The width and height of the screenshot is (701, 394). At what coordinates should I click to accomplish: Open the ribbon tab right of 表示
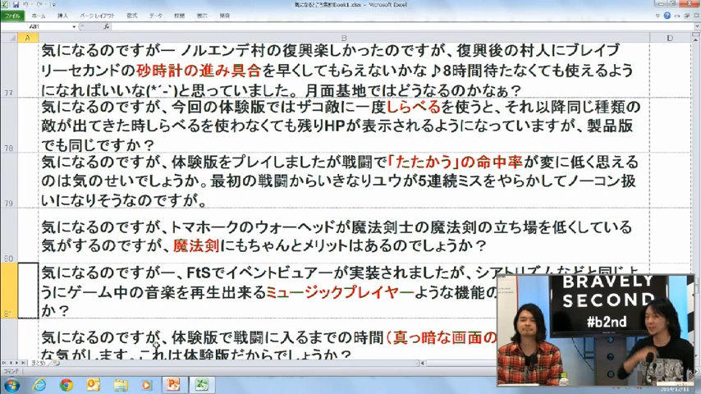pos(224,16)
